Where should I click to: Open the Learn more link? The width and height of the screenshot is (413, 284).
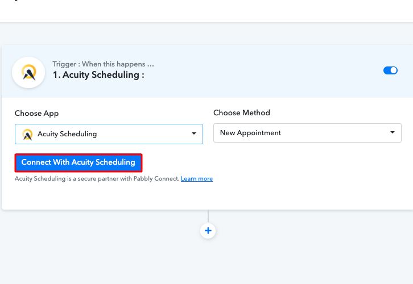[x=197, y=179]
